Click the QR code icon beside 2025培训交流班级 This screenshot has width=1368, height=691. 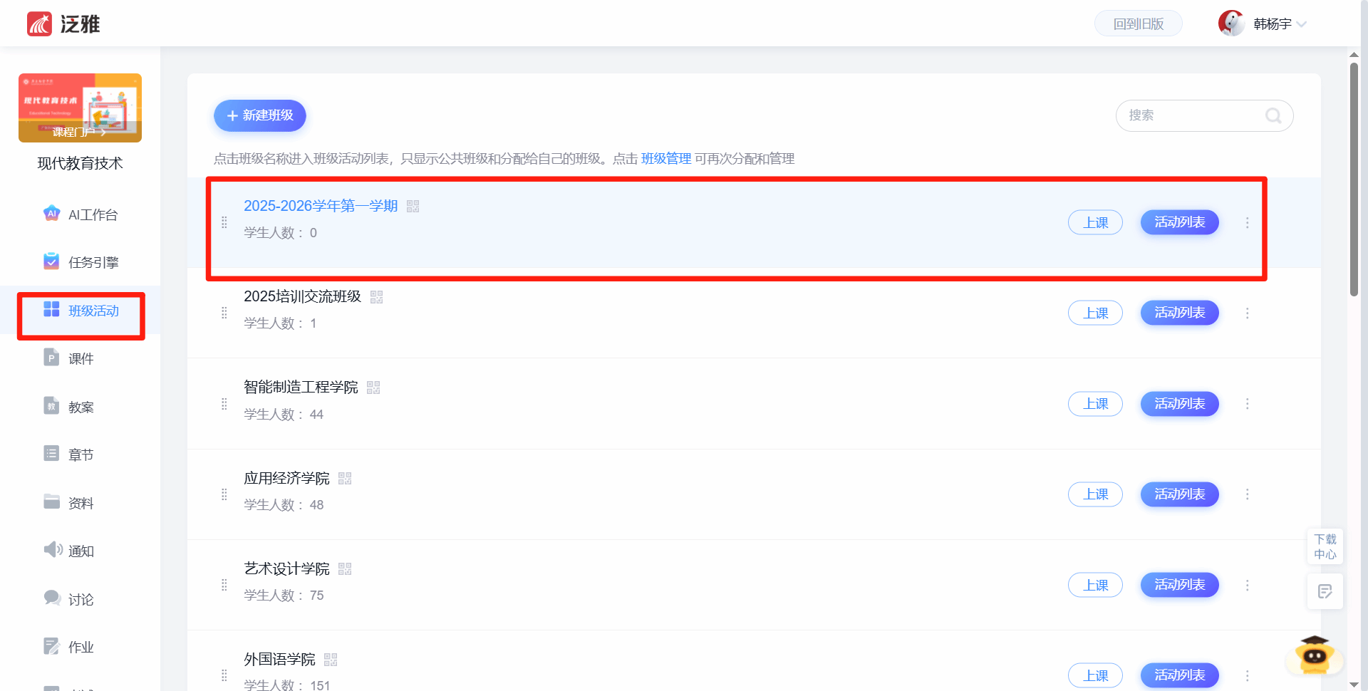pyautogui.click(x=376, y=297)
